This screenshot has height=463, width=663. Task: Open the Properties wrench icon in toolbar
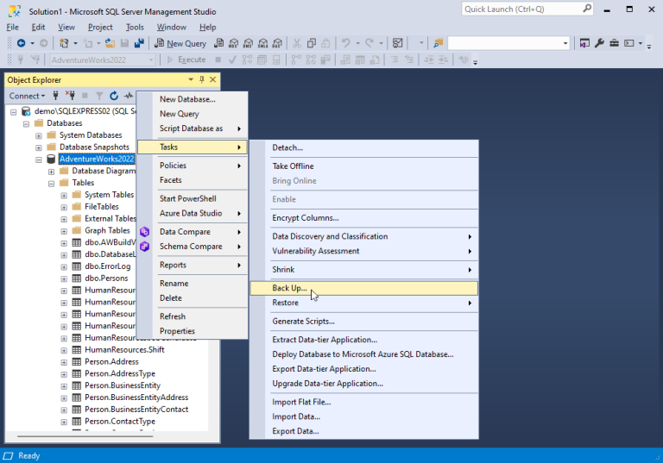click(x=599, y=43)
